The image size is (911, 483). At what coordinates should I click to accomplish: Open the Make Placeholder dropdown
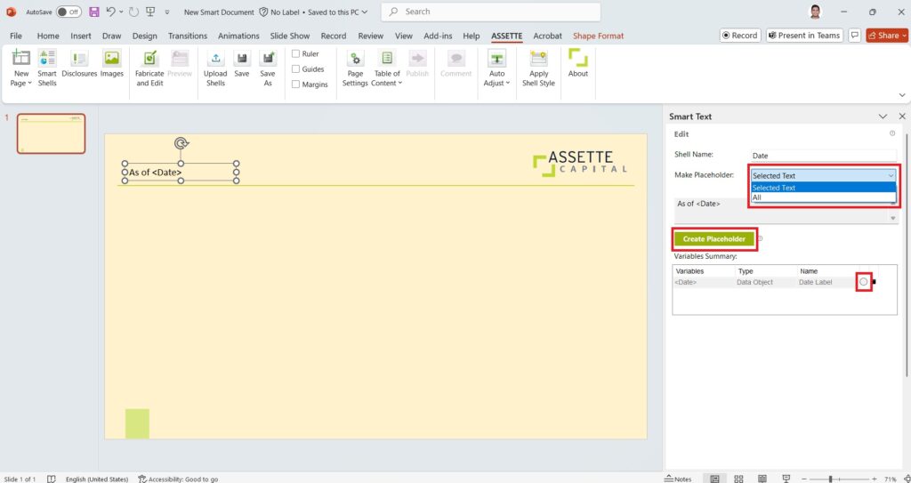(x=823, y=175)
